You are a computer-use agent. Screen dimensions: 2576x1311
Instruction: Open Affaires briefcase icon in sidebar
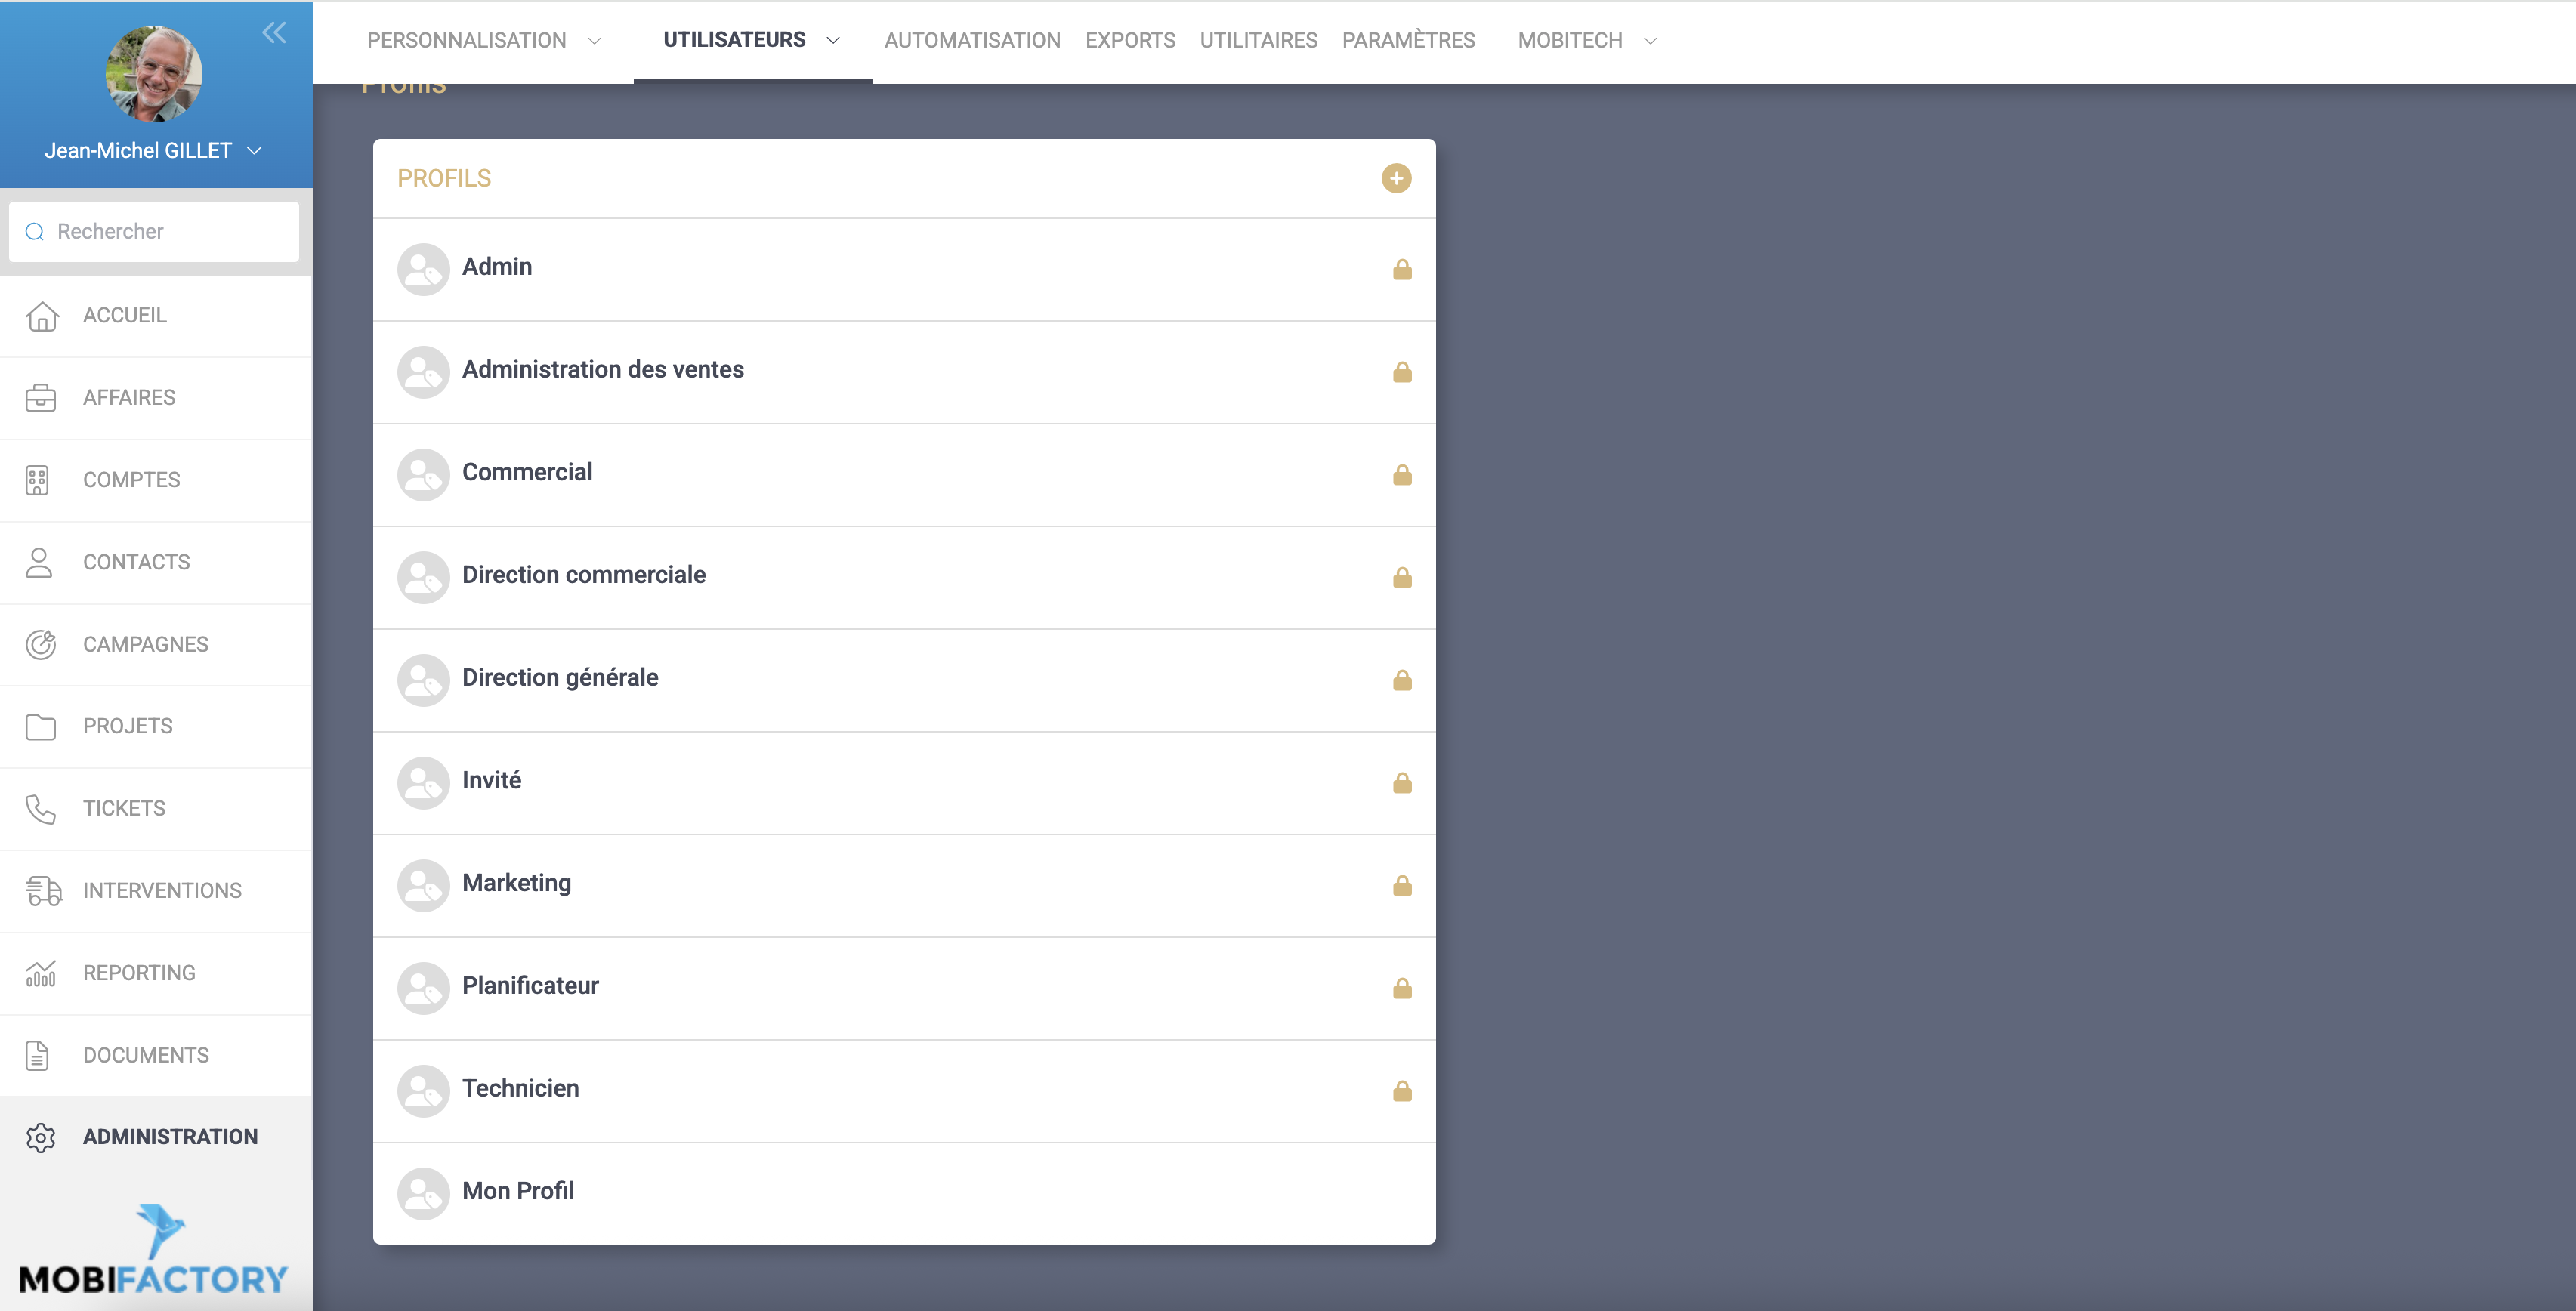(x=40, y=397)
